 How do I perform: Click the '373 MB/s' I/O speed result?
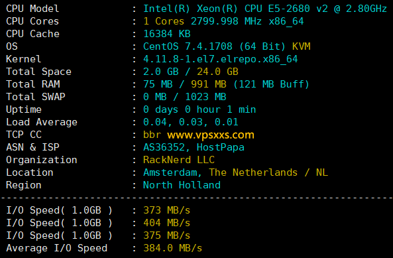point(166,210)
